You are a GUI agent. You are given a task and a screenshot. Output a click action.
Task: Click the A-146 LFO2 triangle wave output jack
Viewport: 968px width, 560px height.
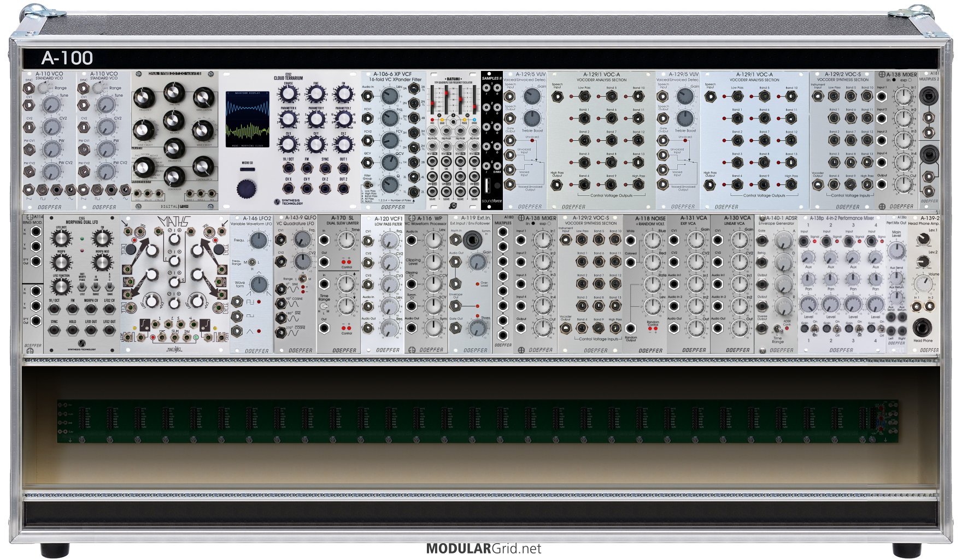tap(237, 330)
